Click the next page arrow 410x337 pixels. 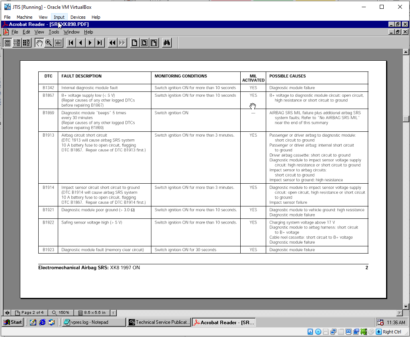[x=90, y=43]
